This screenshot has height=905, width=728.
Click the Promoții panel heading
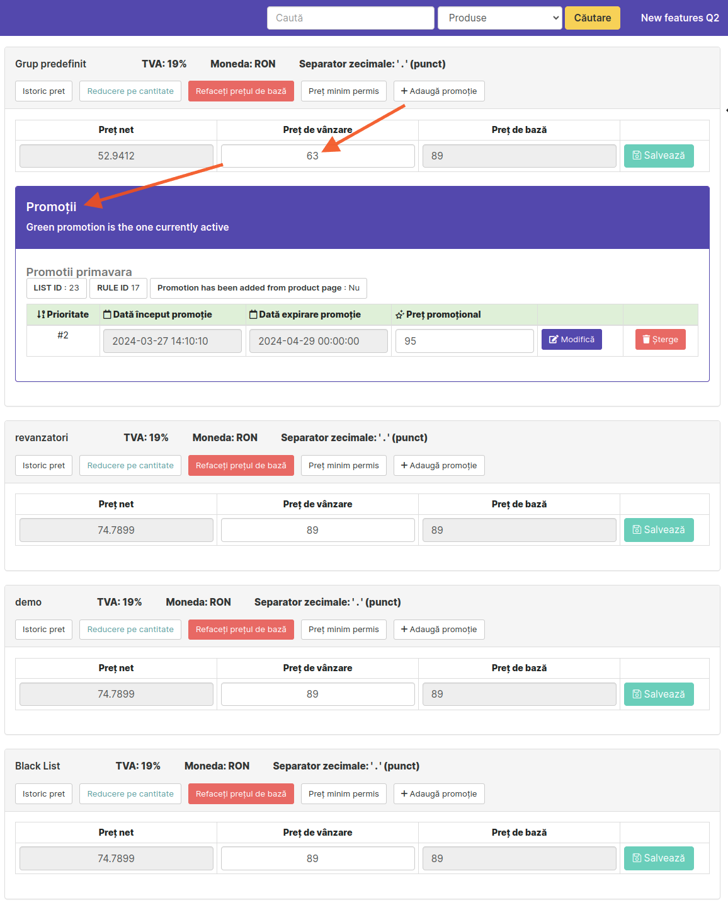52,207
